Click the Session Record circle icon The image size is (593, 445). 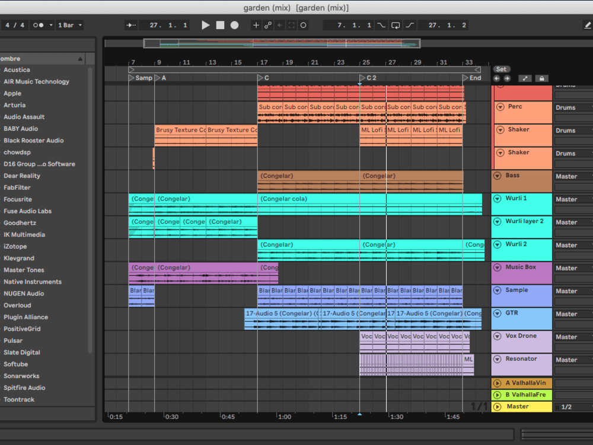pos(303,25)
